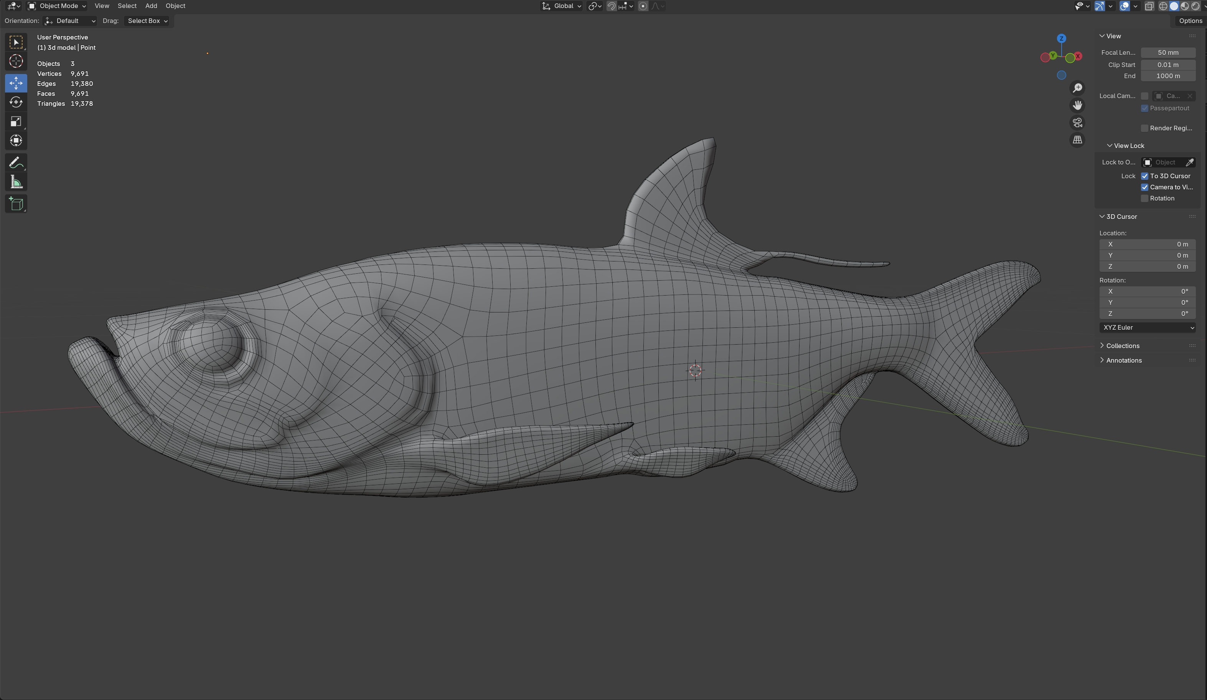Expand the Collections panel
The height and width of the screenshot is (700, 1207).
[x=1122, y=346]
